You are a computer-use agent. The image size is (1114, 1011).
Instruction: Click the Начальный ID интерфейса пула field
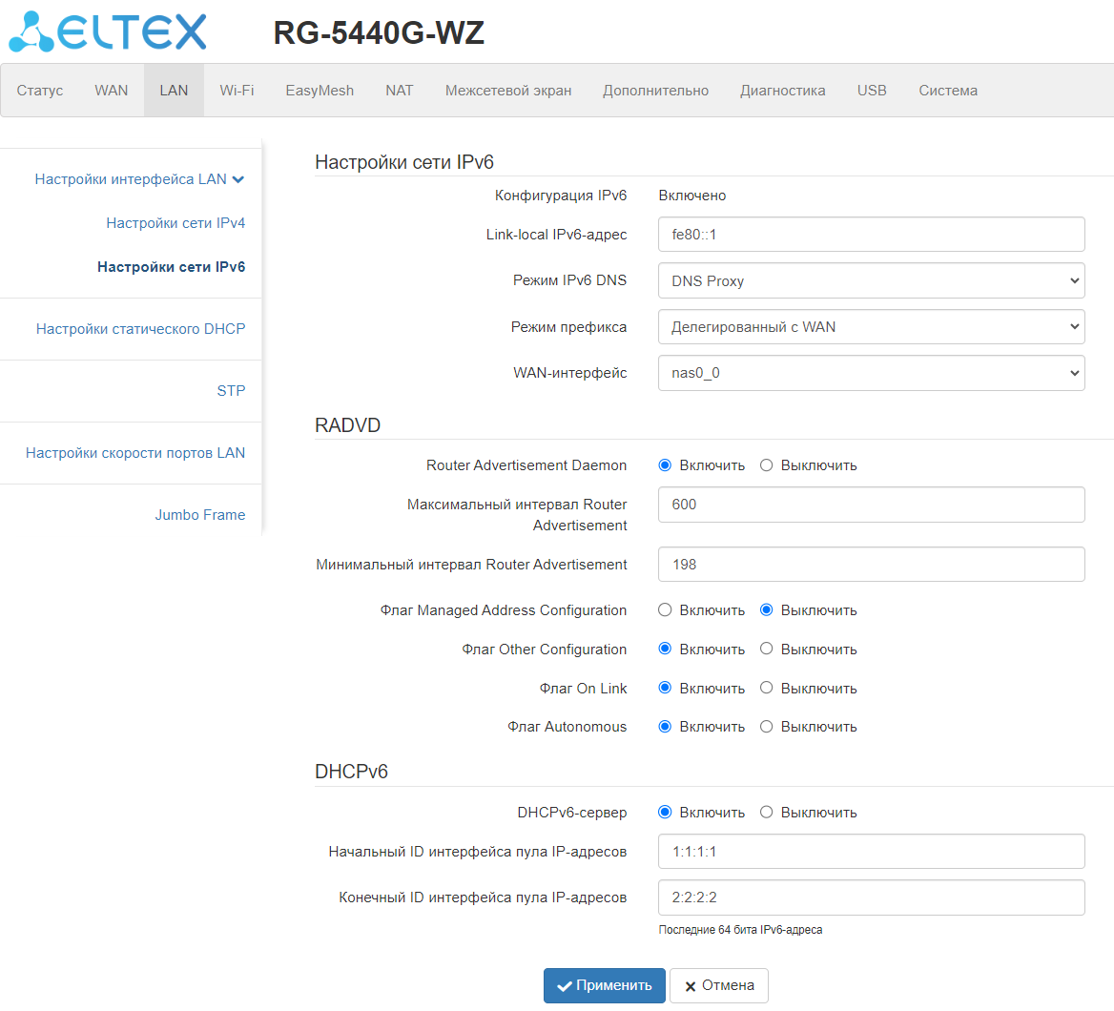[x=871, y=851]
